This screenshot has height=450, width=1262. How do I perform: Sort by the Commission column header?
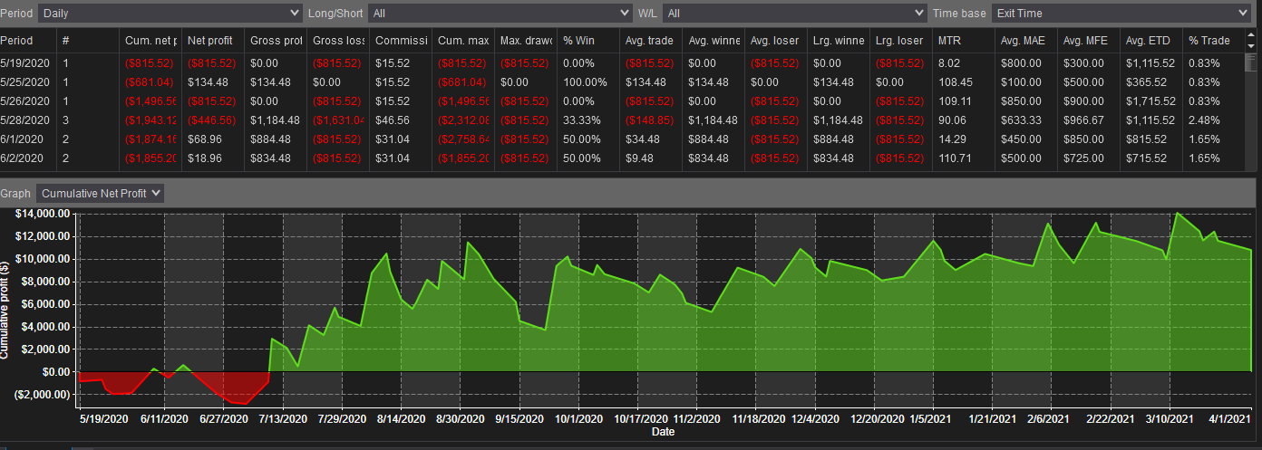(x=401, y=41)
